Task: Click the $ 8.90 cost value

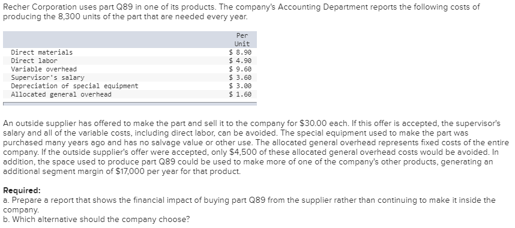Action: (240, 52)
